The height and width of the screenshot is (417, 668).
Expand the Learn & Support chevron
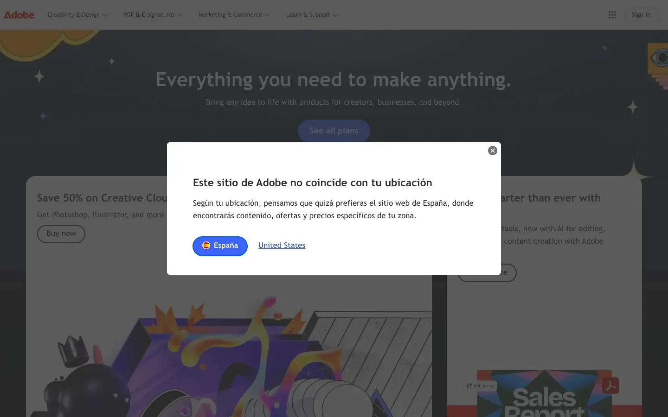click(335, 15)
